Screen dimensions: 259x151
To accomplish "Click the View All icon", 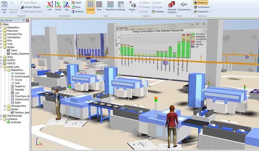I will (4, 7).
